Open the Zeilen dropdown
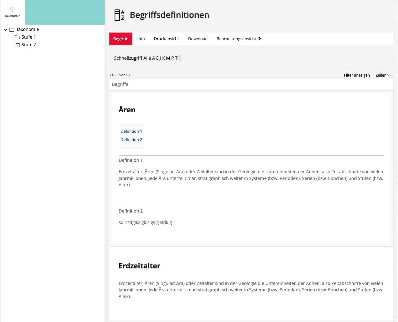 point(383,75)
